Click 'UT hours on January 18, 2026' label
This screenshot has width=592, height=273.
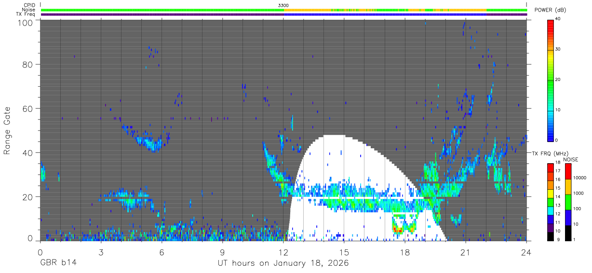283,264
